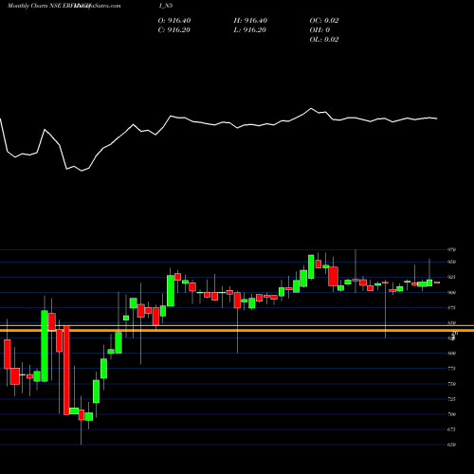Click the 650 price axis label
The height and width of the screenshot is (474, 474).
point(451,445)
